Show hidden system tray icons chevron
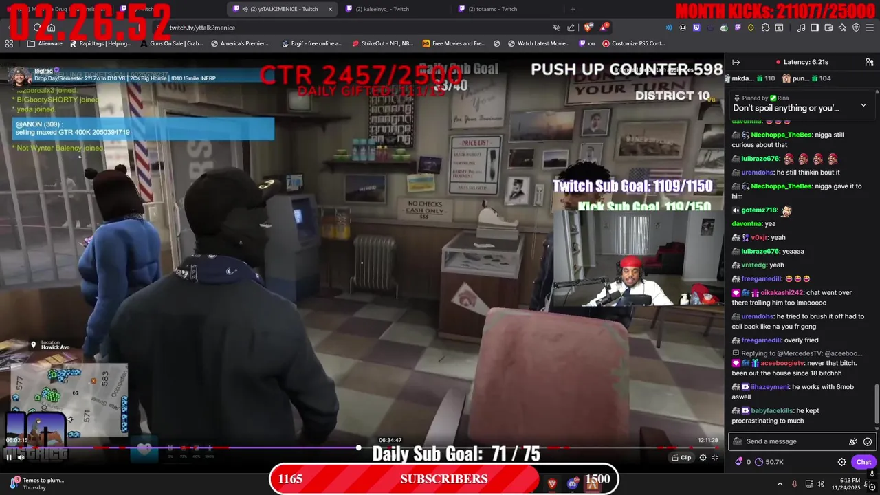This screenshot has height=495, width=880. point(780,484)
